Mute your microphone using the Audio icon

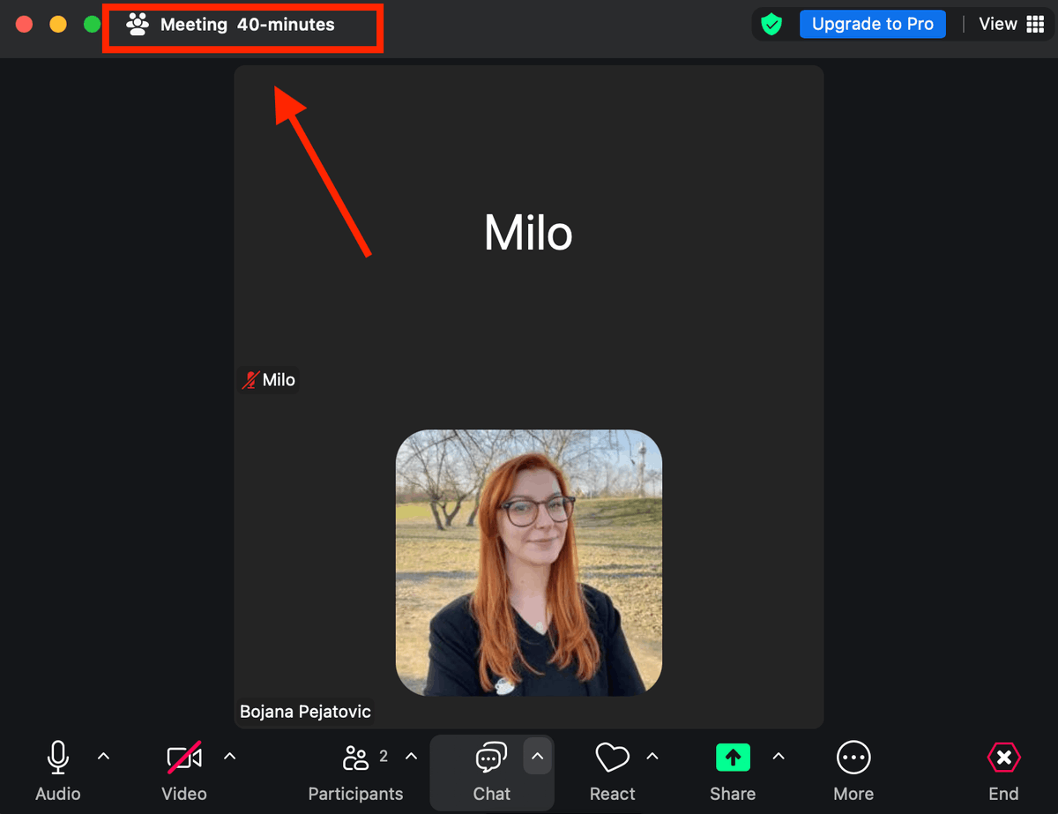click(x=57, y=757)
